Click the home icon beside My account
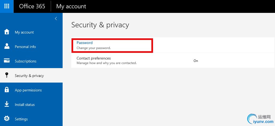The image size is (275, 126). [x=7, y=32]
